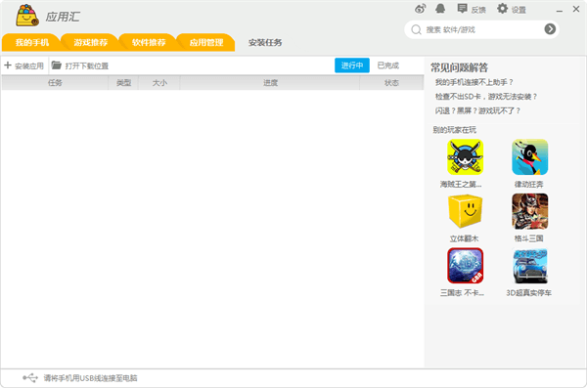The height and width of the screenshot is (388, 587).
Task: Switch to 游戏推荐 tab
Action: coord(90,42)
